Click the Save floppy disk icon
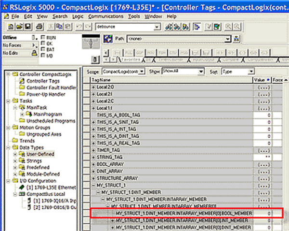289x231 pixels. (x=28, y=27)
